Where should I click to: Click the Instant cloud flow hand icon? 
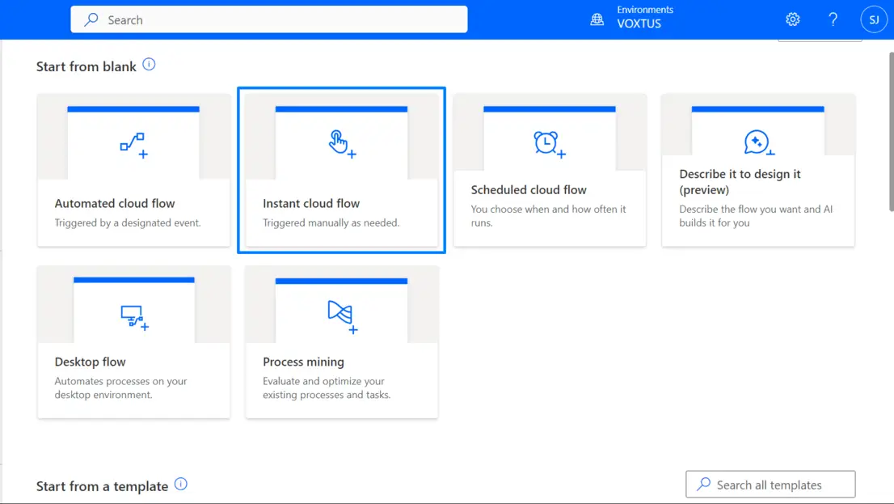(342, 145)
